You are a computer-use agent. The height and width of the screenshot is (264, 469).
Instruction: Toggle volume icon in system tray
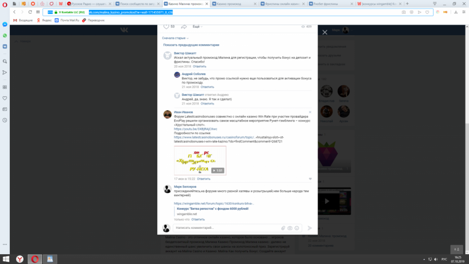(436, 259)
